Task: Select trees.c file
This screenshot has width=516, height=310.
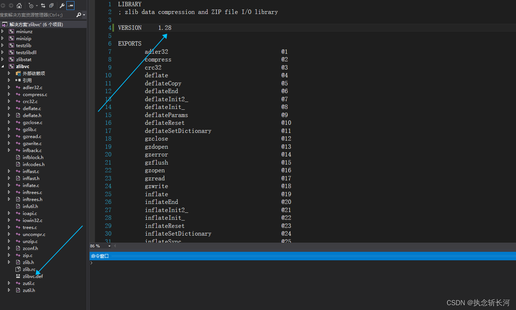Action: pyautogui.click(x=30, y=227)
